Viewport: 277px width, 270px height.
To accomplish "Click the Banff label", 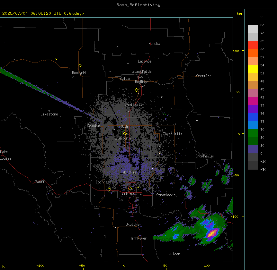I will pos(40,182).
